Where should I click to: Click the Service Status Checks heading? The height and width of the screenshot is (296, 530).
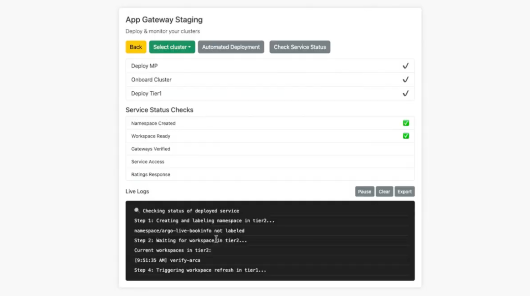tap(159, 110)
